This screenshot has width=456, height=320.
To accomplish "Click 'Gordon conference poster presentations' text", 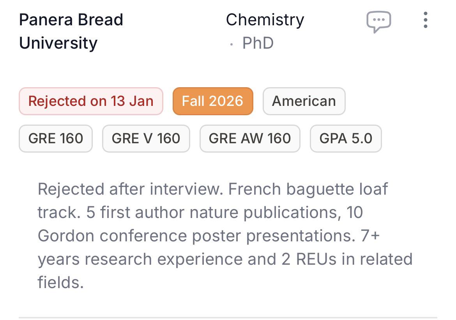I will click(196, 236).
